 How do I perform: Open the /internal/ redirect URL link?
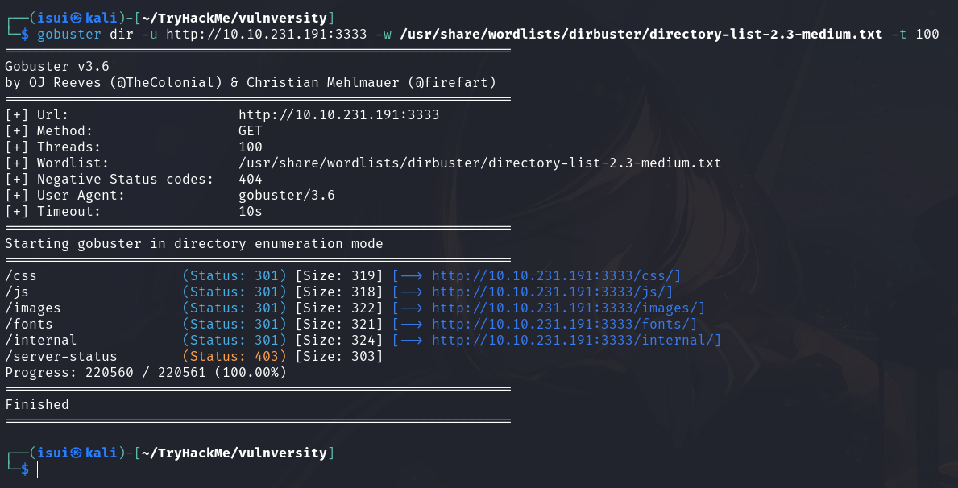tap(577, 340)
